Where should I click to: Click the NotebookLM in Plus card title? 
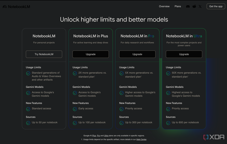[91, 36]
